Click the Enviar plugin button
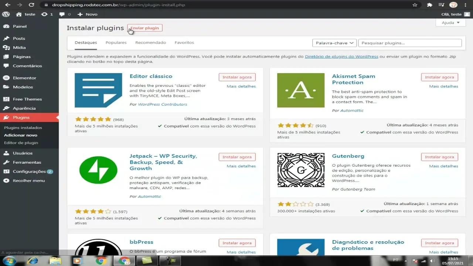The height and width of the screenshot is (266, 473). coord(144,28)
